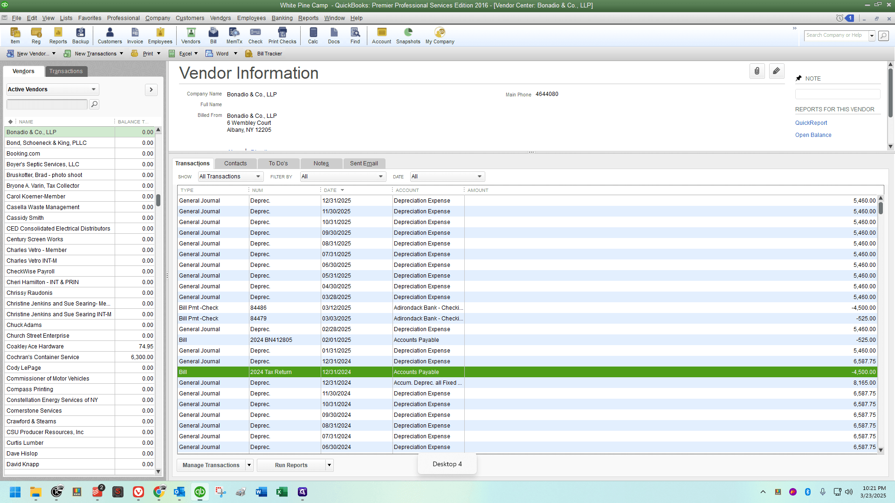Click the vendor search magnifier icon
This screenshot has width=895, height=503.
(x=94, y=104)
